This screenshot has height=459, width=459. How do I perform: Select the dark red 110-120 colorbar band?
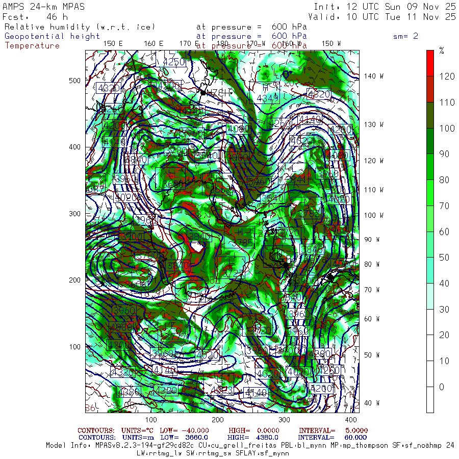[430, 89]
